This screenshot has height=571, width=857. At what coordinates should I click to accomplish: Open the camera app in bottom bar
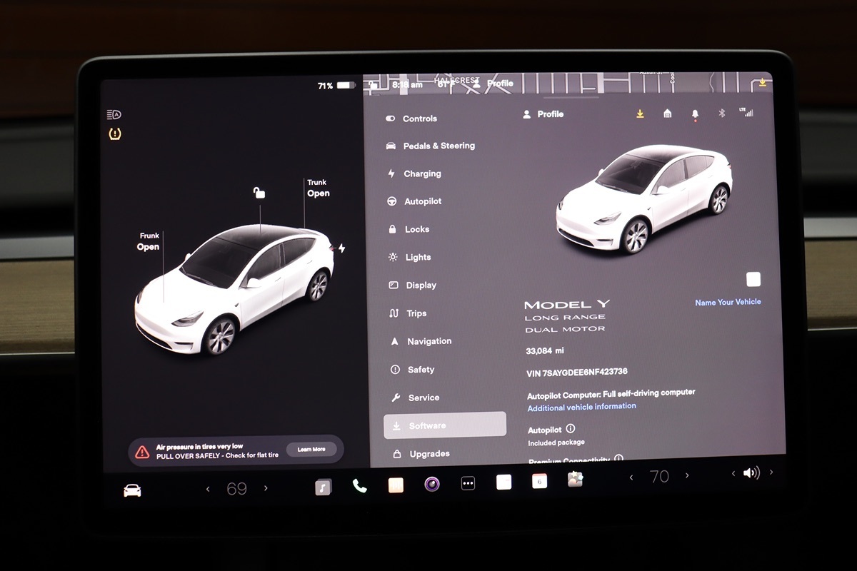431,485
